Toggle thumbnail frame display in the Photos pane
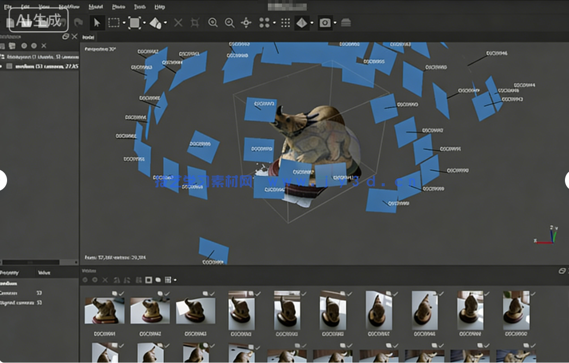 pyautogui.click(x=148, y=280)
